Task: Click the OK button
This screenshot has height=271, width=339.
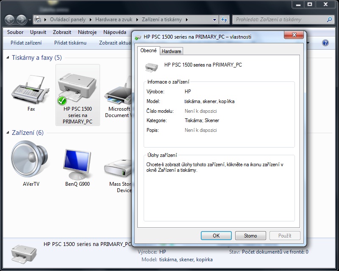Action: 216,235
